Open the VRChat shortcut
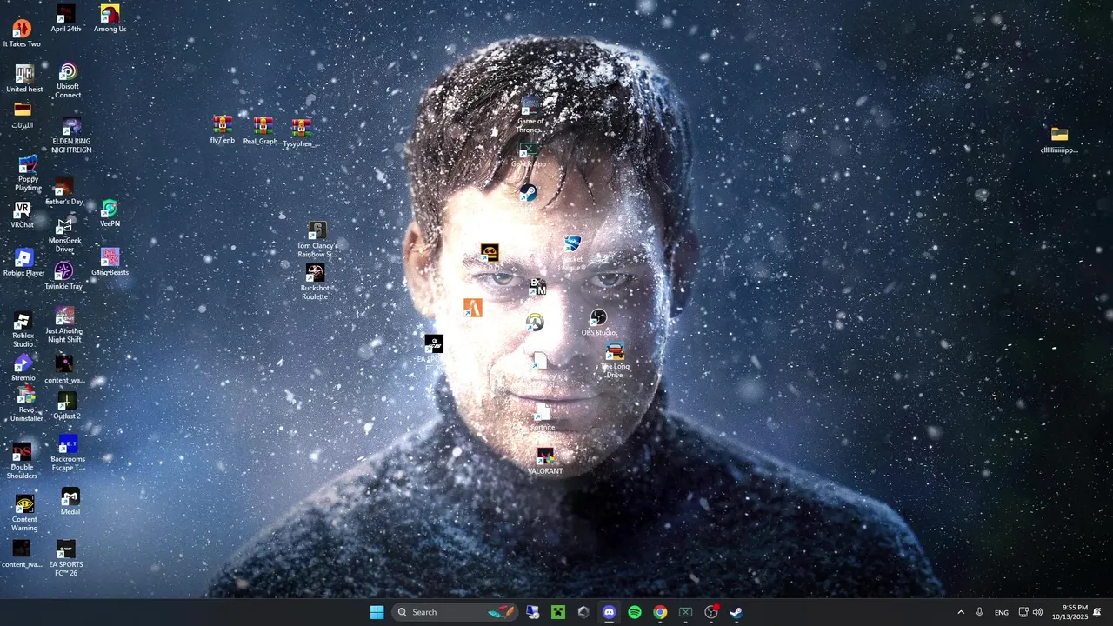1113x626 pixels. [23, 215]
